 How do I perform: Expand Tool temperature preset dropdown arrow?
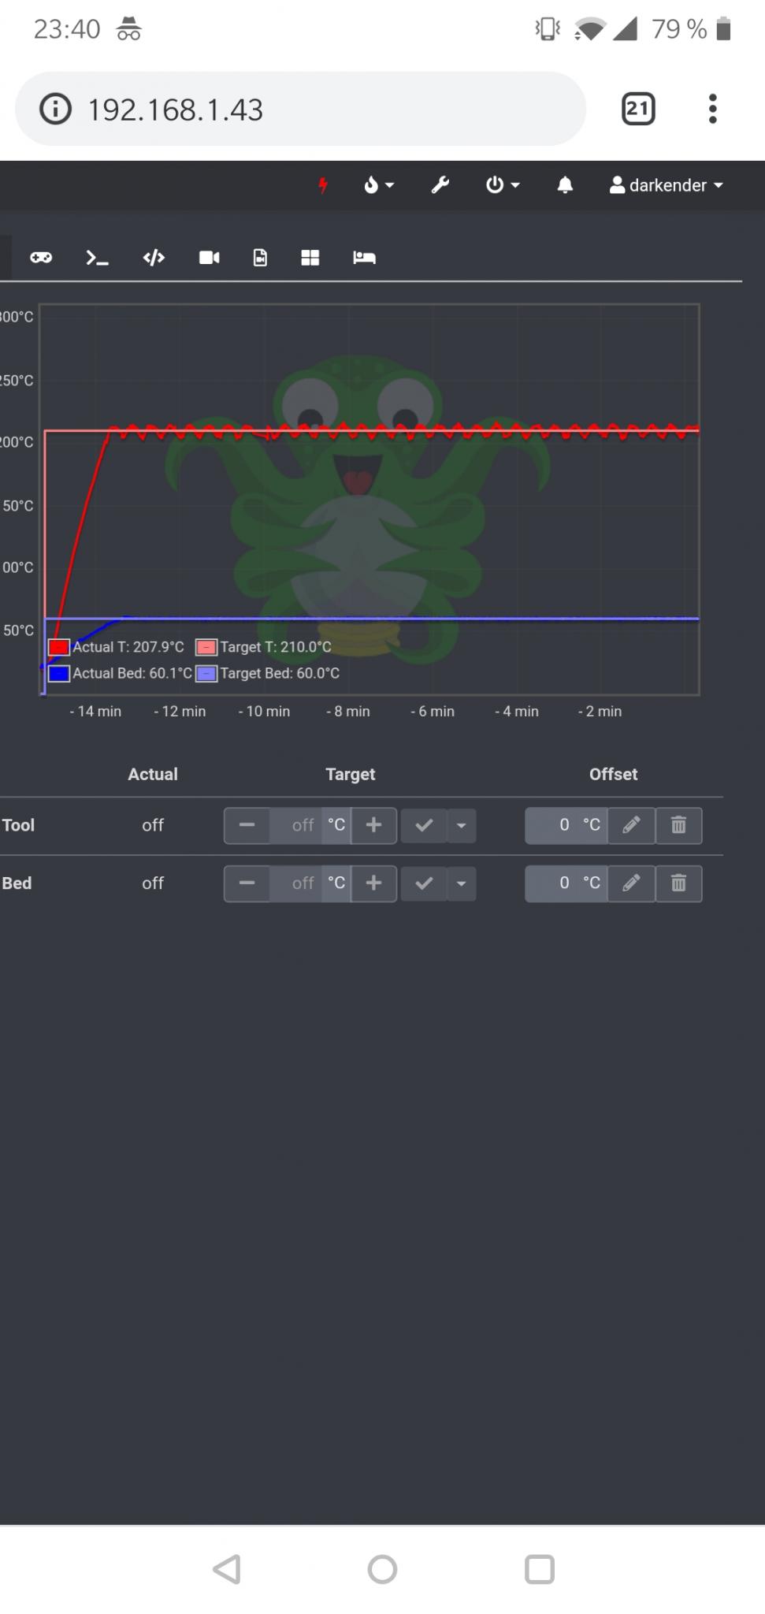pos(462,825)
